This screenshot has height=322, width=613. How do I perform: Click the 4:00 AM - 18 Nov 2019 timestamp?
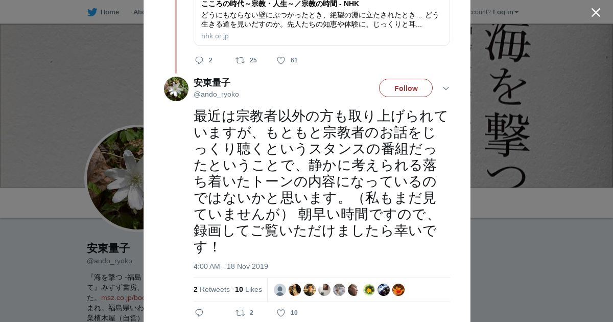(231, 266)
